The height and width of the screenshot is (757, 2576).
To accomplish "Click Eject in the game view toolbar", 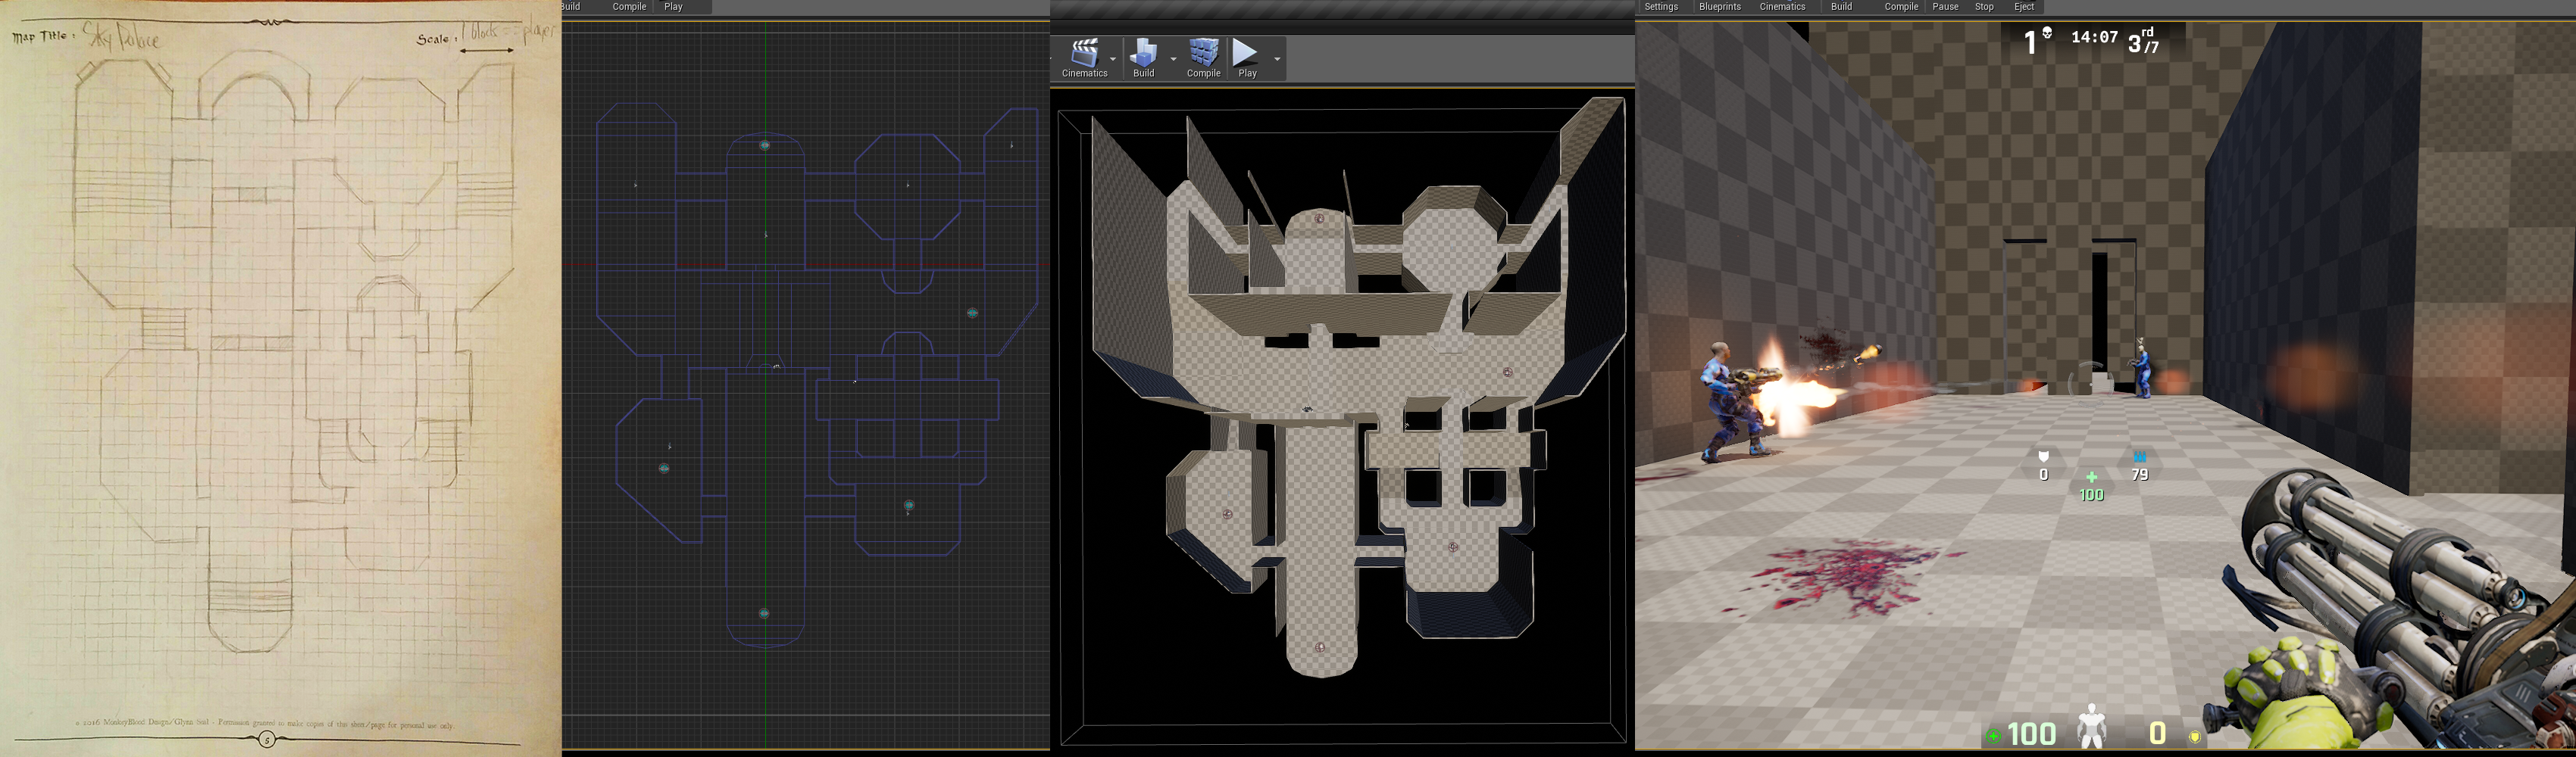I will 2024,7.
